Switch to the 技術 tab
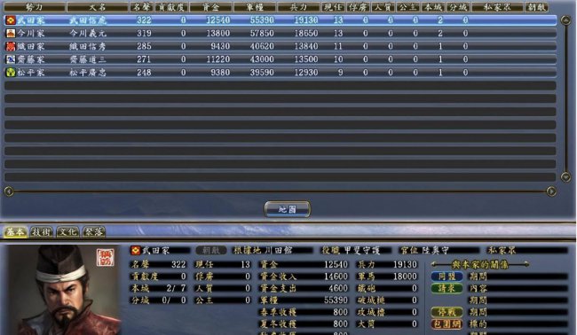The height and width of the screenshot is (335, 577). coord(42,232)
